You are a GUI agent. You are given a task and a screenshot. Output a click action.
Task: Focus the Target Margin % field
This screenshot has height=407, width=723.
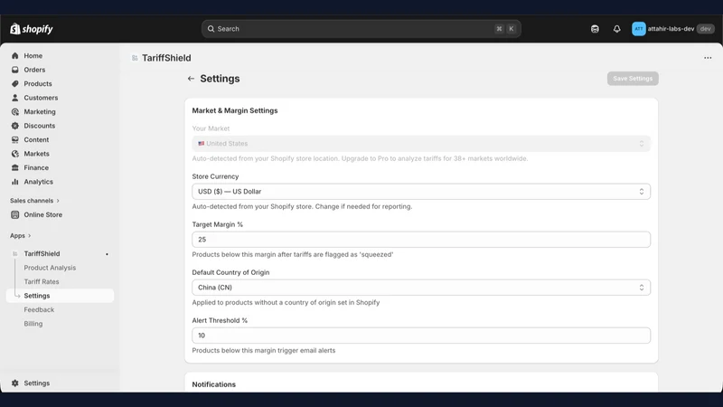421,240
